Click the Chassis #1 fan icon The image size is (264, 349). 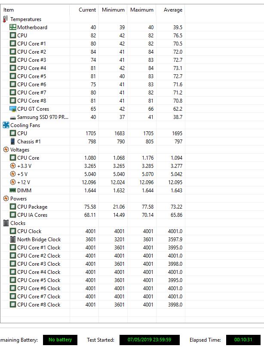[13, 141]
